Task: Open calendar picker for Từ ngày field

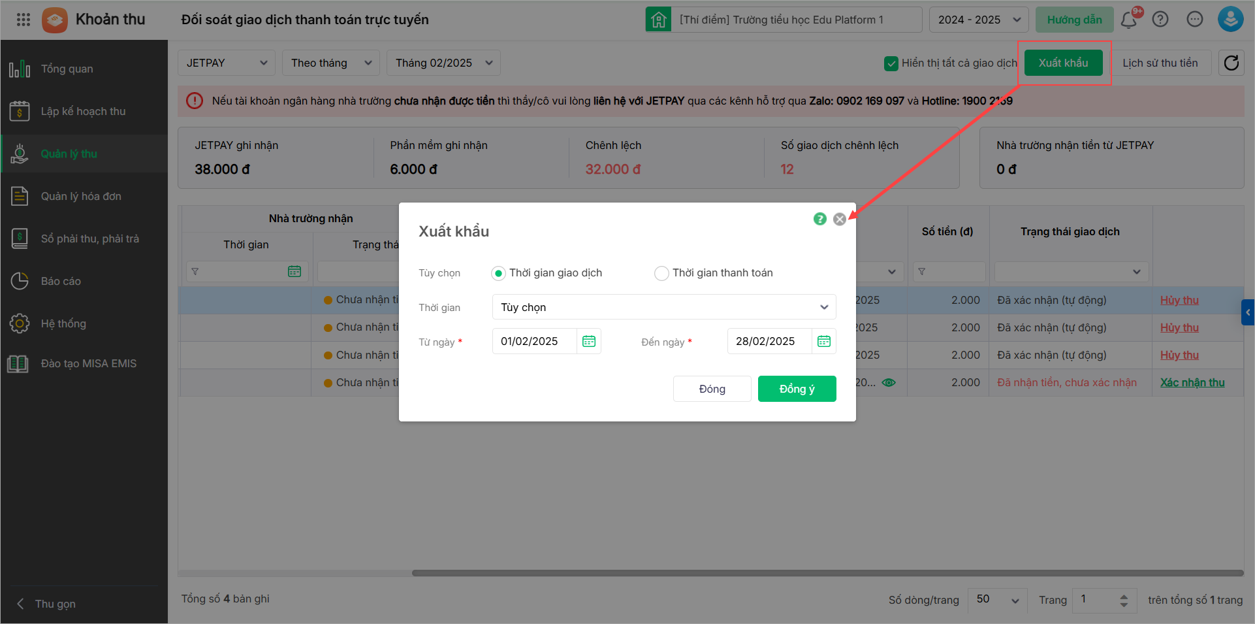Action: click(589, 341)
